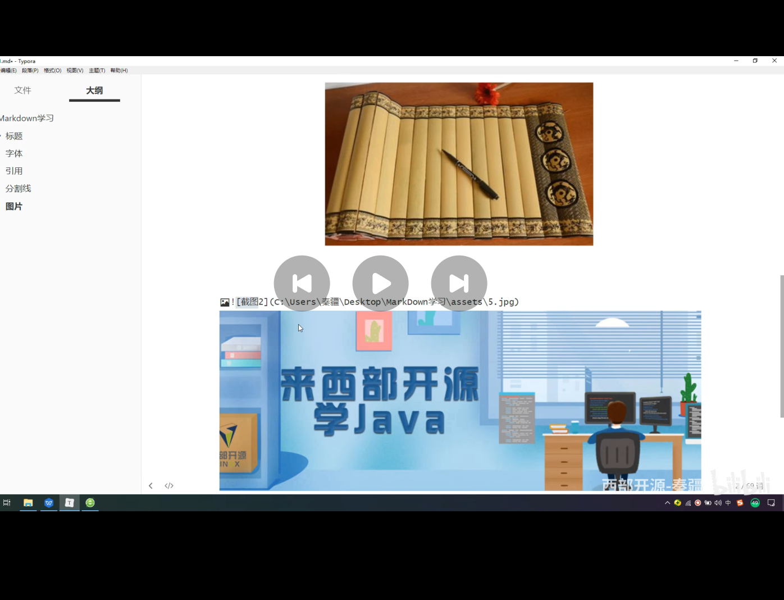This screenshot has height=600, width=784.
Task: Open the blue shield app on the taskbar
Action: tap(49, 503)
